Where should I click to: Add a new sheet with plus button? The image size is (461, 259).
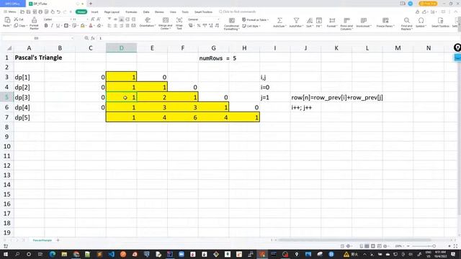[58, 240]
